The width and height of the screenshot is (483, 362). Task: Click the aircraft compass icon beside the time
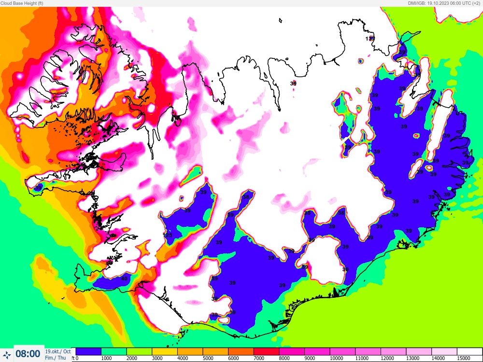pyautogui.click(x=7, y=355)
